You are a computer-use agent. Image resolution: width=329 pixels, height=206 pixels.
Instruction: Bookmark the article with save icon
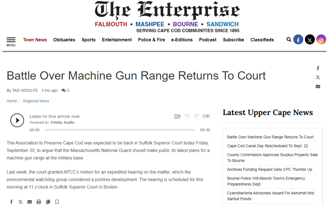[57, 202]
